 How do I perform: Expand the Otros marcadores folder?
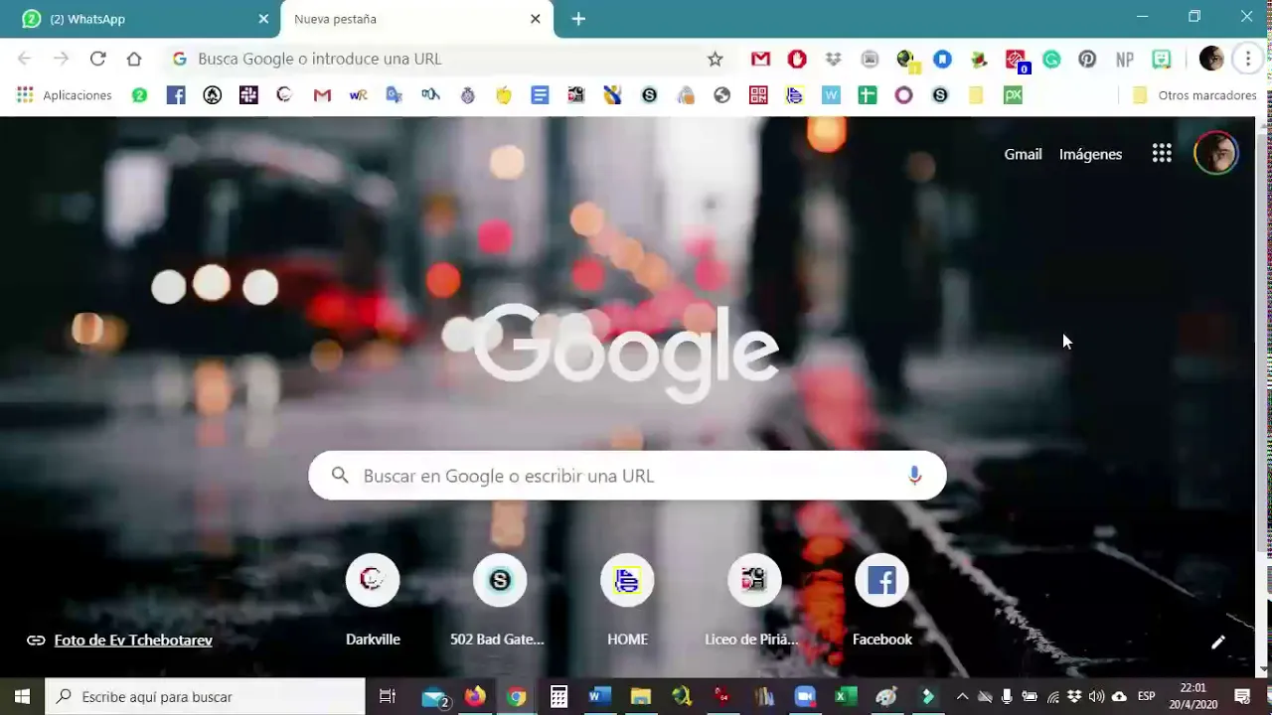pos(1195,95)
